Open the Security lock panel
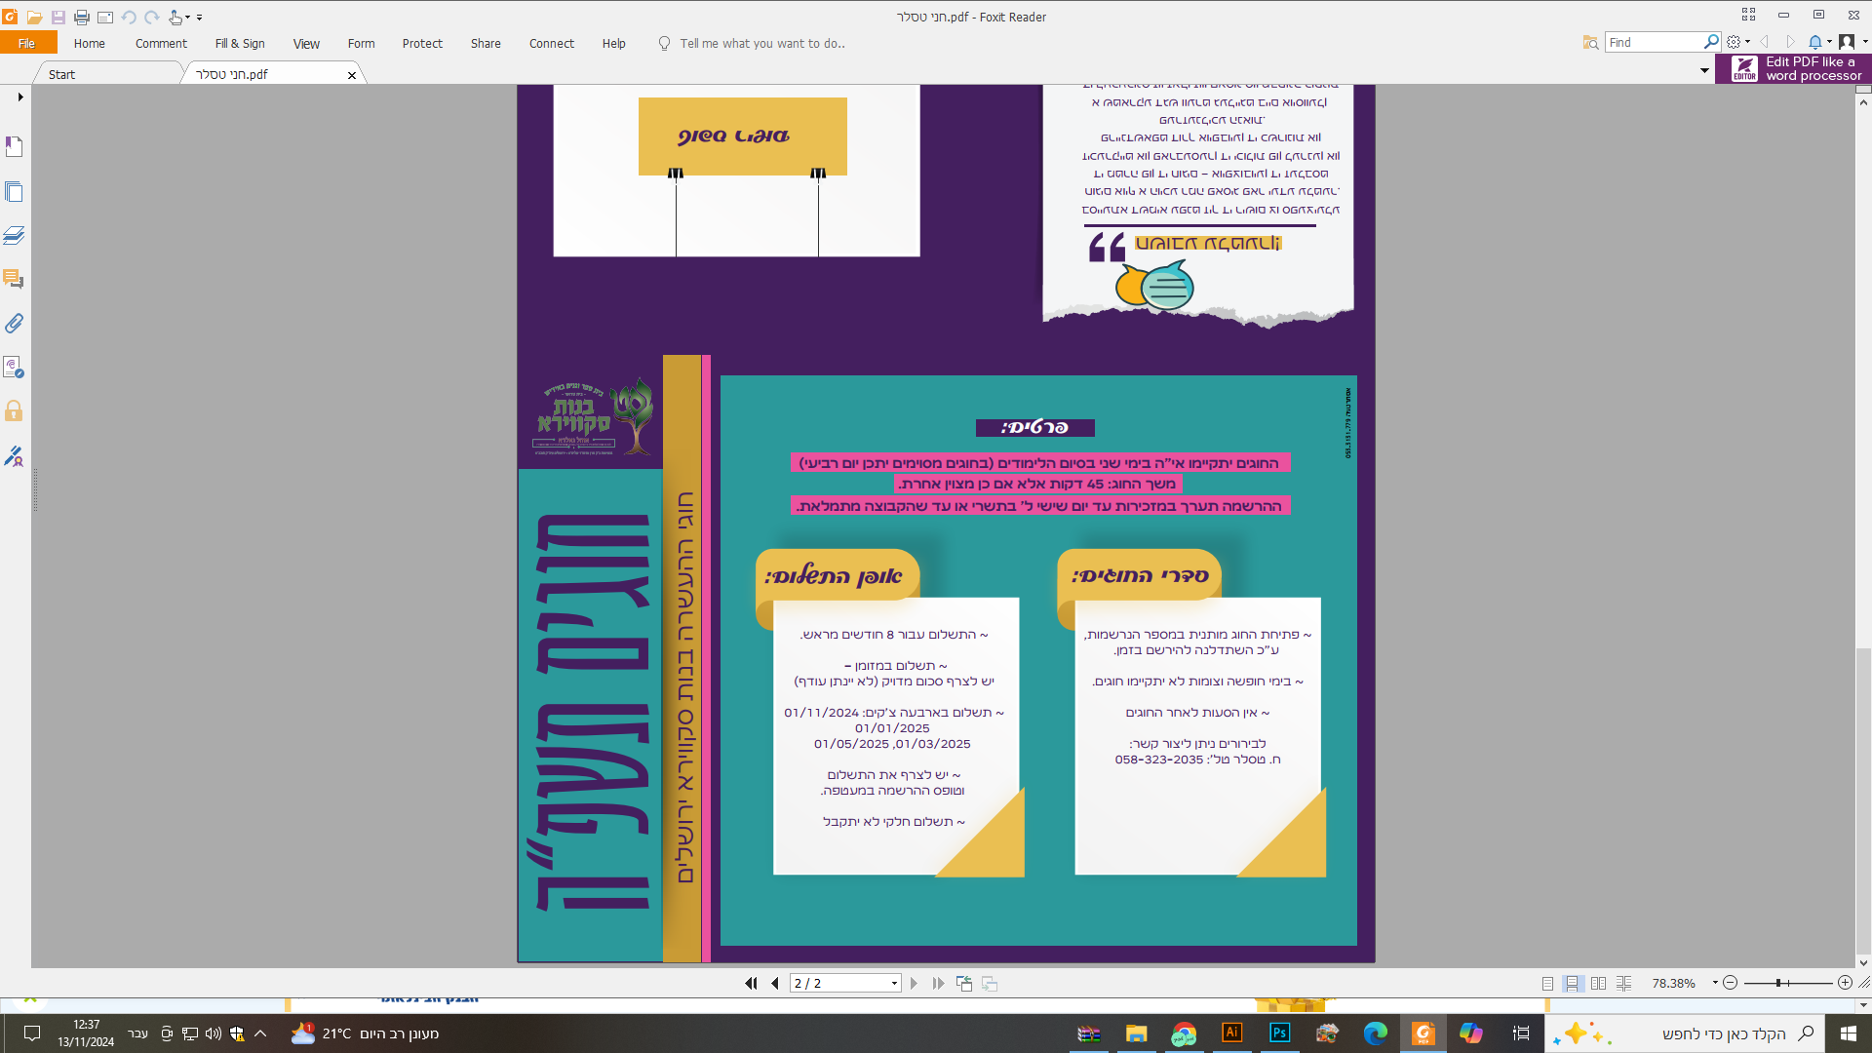The width and height of the screenshot is (1872, 1053). (x=14, y=410)
